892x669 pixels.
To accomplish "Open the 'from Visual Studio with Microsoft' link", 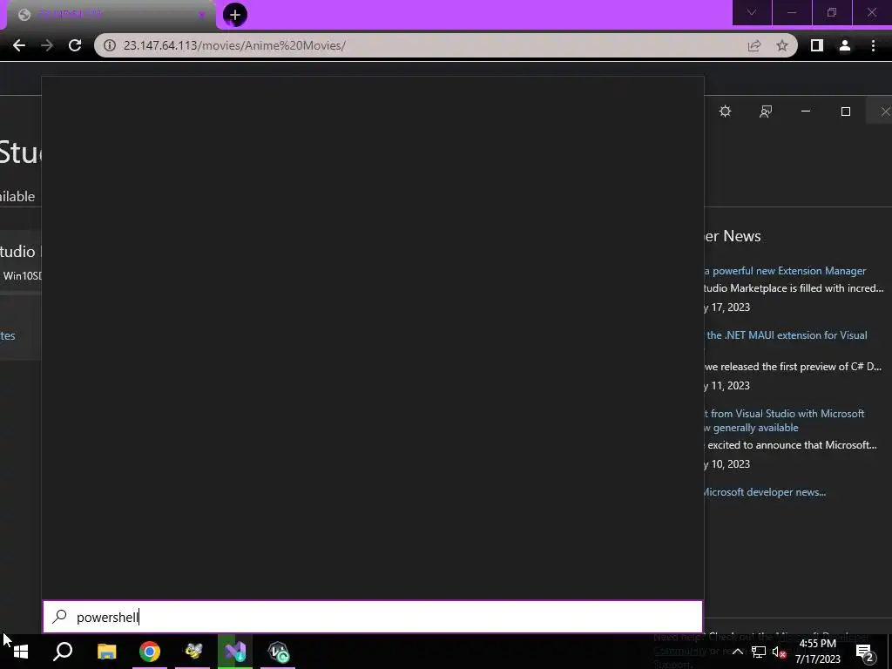I will (785, 414).
